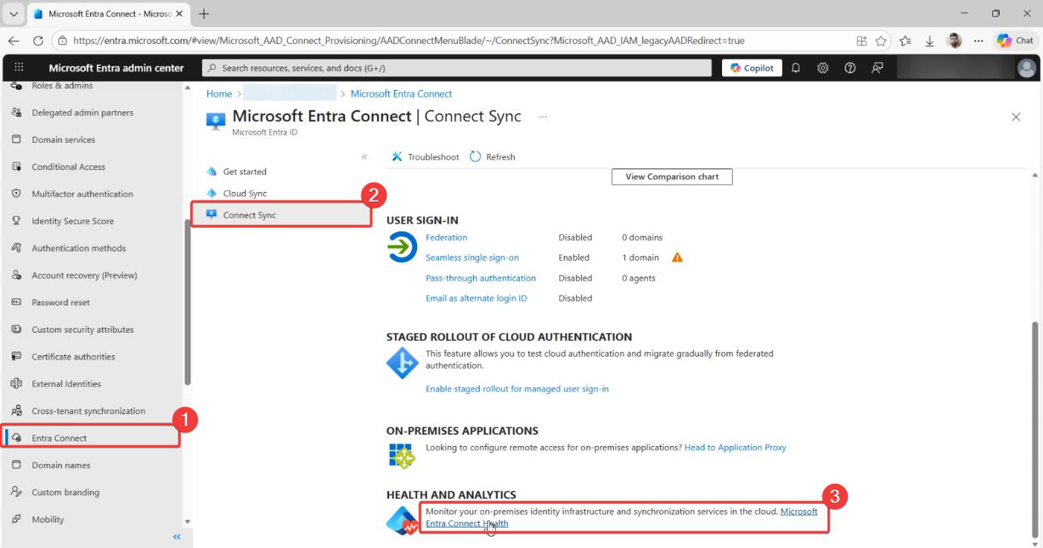Click the Cross-tenant synchronization icon

[x=17, y=410]
